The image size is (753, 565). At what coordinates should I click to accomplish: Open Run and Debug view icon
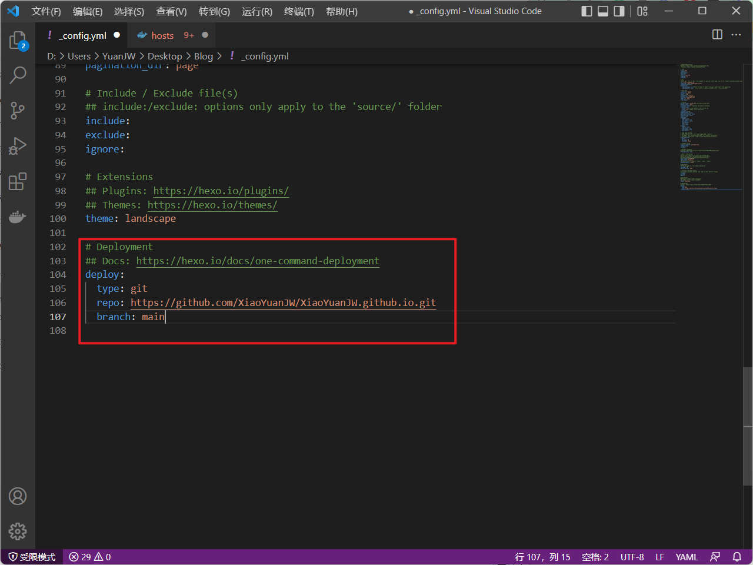click(18, 145)
